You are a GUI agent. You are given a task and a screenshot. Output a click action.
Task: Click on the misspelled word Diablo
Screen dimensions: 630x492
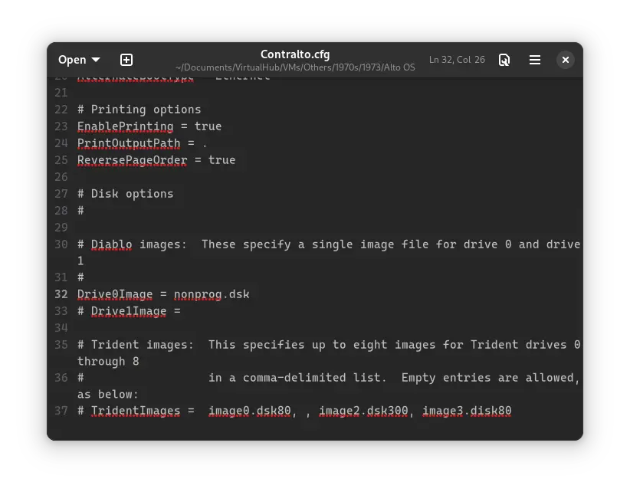click(111, 244)
